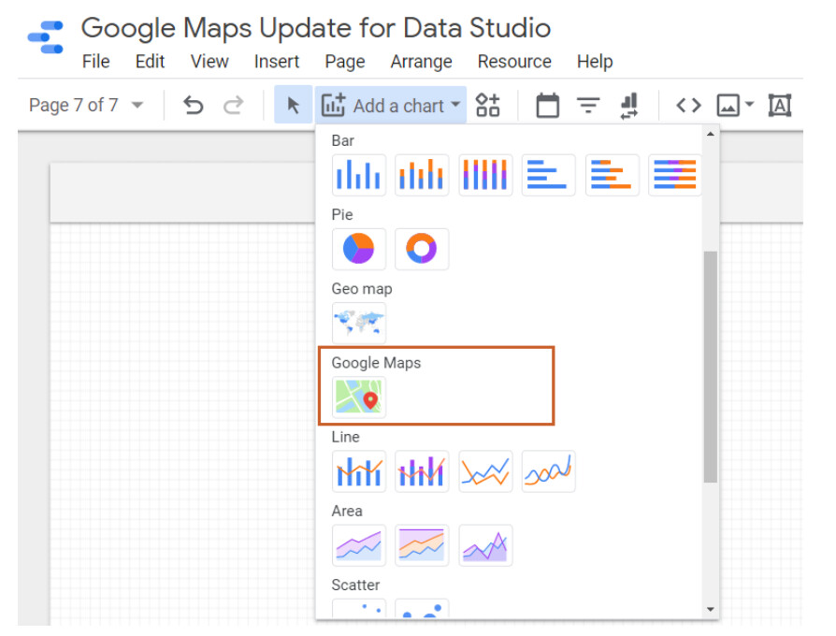The image size is (836, 636).
Task: Select the donut chart type
Action: point(422,249)
